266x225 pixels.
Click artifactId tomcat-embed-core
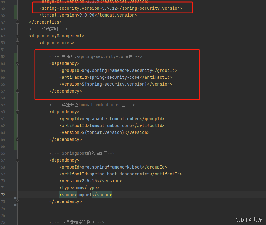(112, 126)
